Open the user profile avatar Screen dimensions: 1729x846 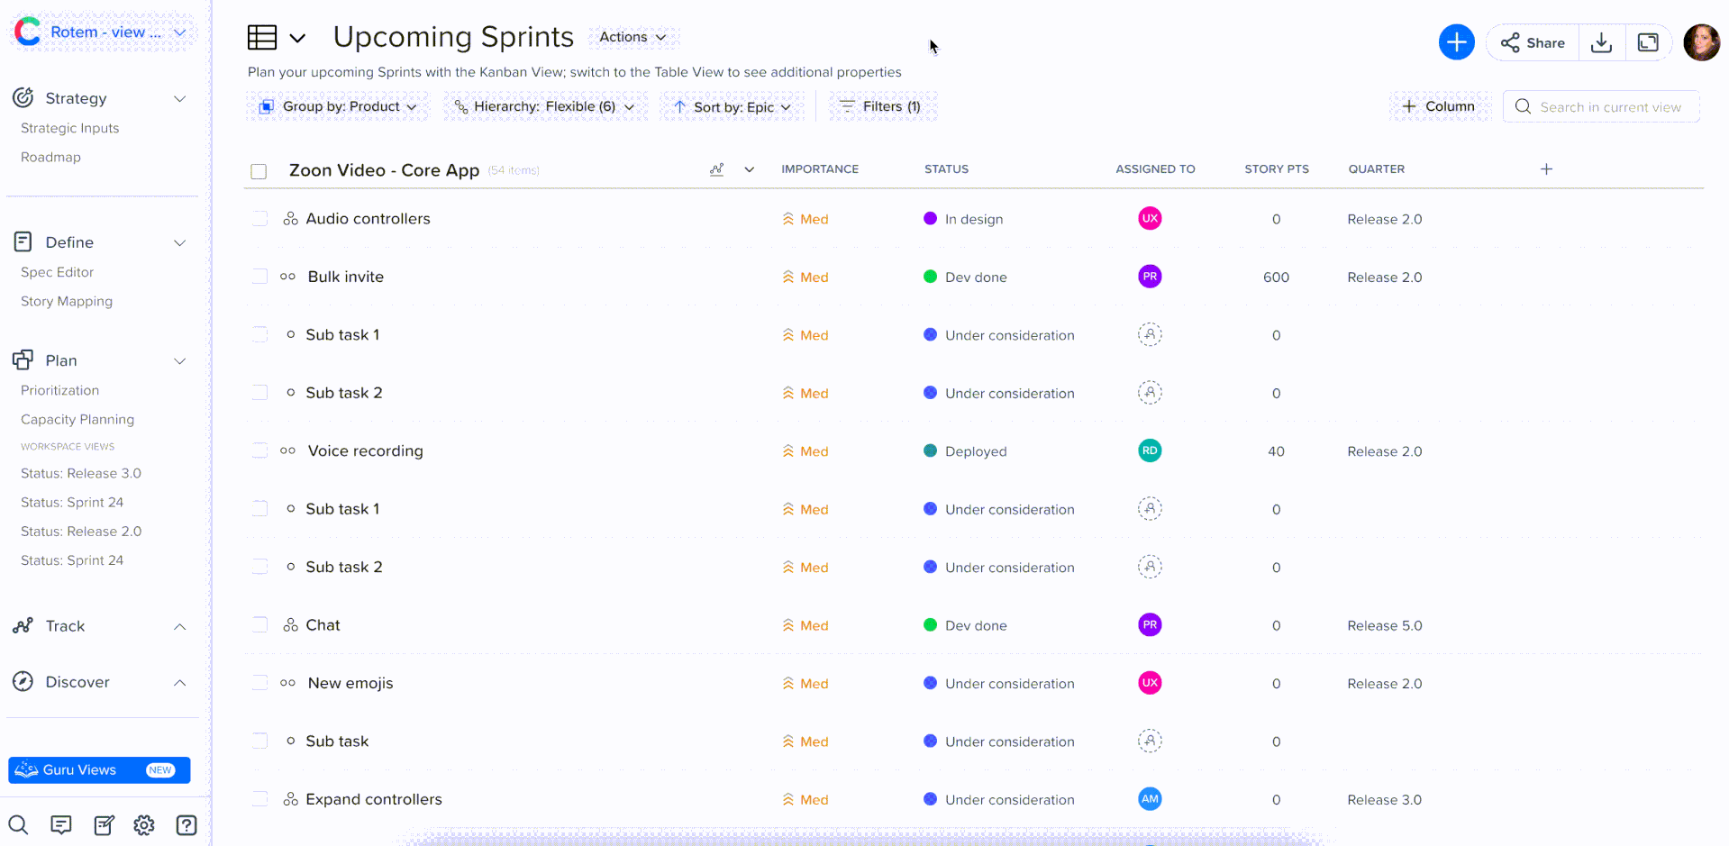1701,42
